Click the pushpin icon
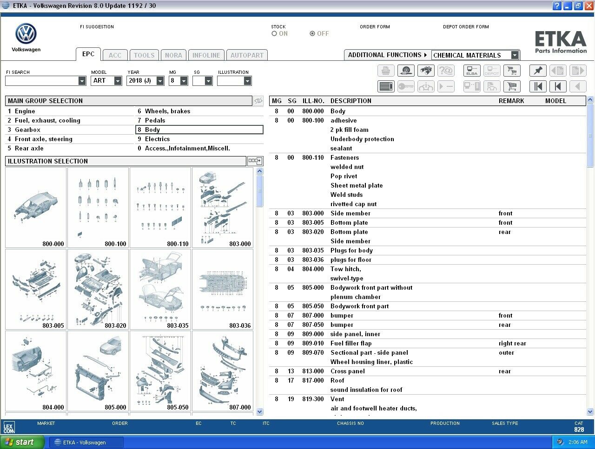595x449 pixels. [x=538, y=71]
